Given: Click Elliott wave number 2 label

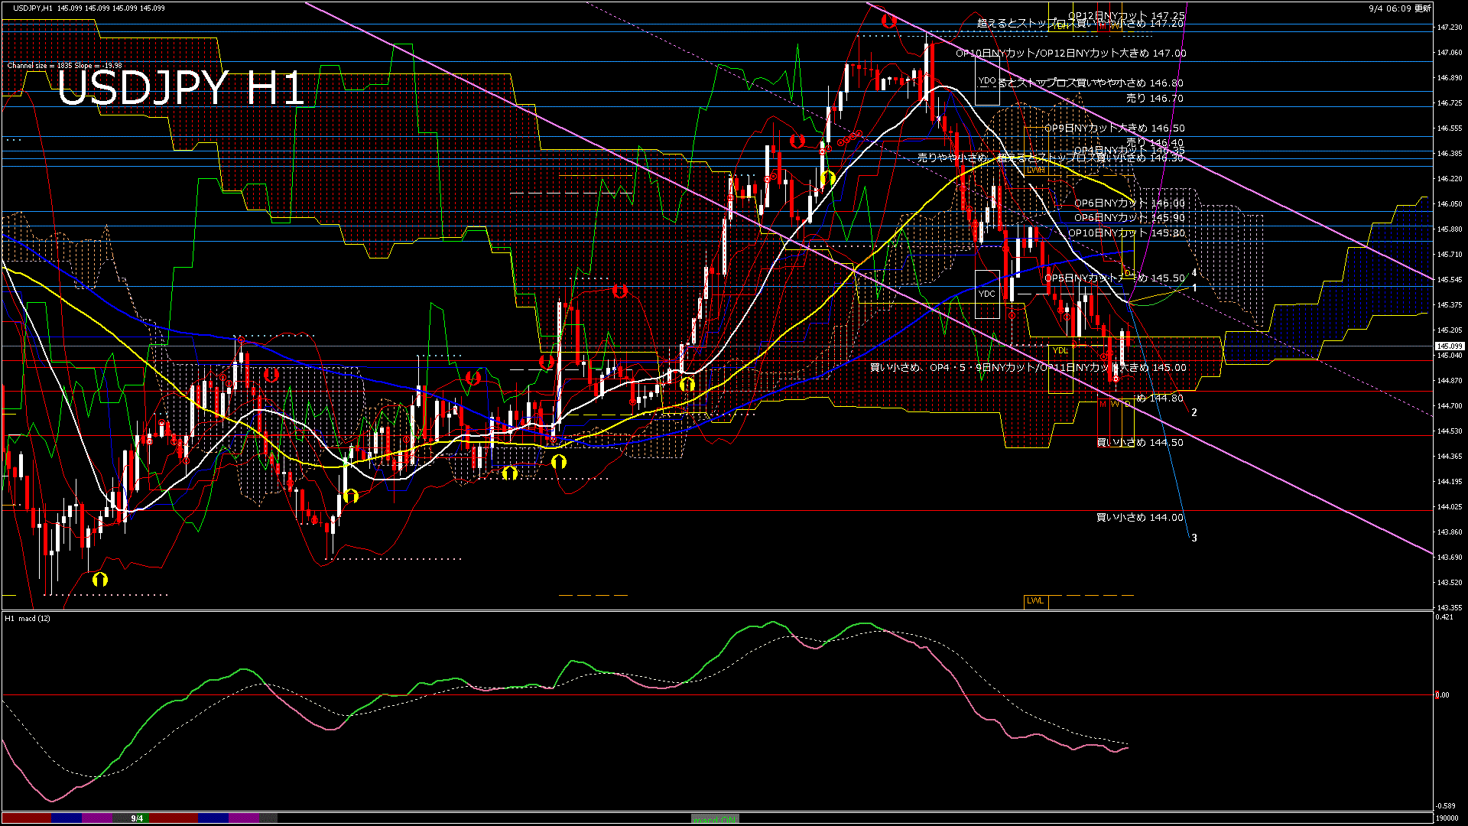Looking at the screenshot, I should (1194, 413).
